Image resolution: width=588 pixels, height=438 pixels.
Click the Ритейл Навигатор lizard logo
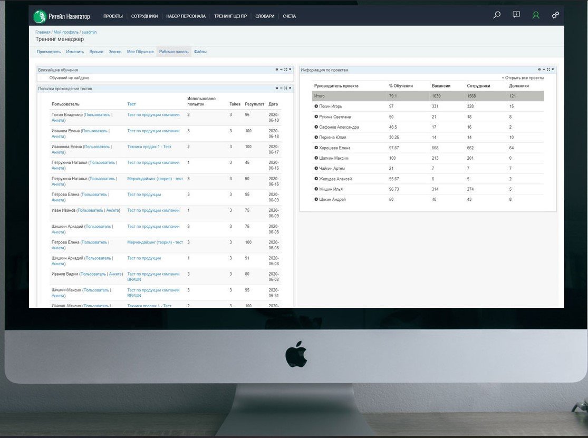(x=40, y=16)
